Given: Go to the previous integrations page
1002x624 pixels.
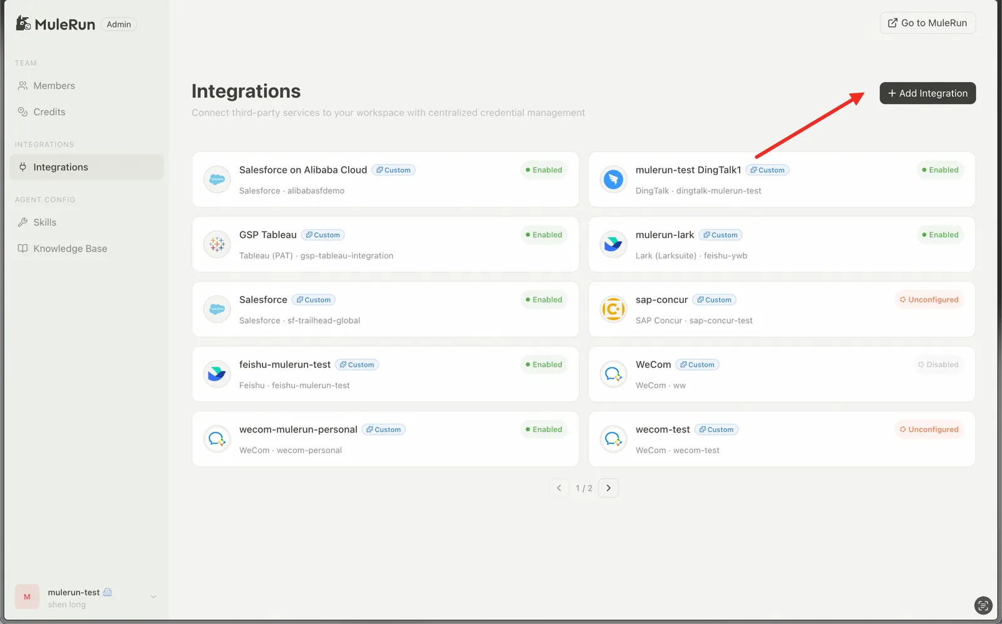Looking at the screenshot, I should pos(559,488).
